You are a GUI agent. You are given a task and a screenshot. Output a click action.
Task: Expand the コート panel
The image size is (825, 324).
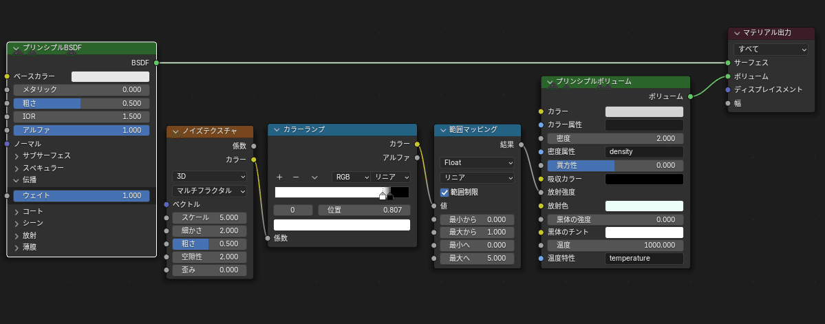click(17, 211)
